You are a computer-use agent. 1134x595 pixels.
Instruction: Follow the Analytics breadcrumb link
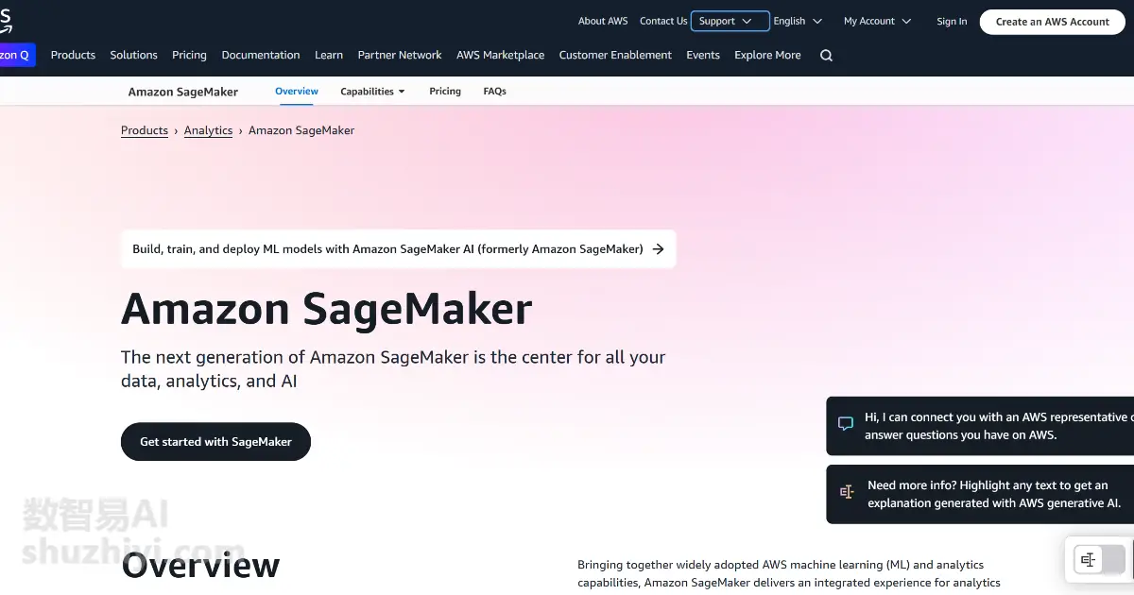click(208, 130)
